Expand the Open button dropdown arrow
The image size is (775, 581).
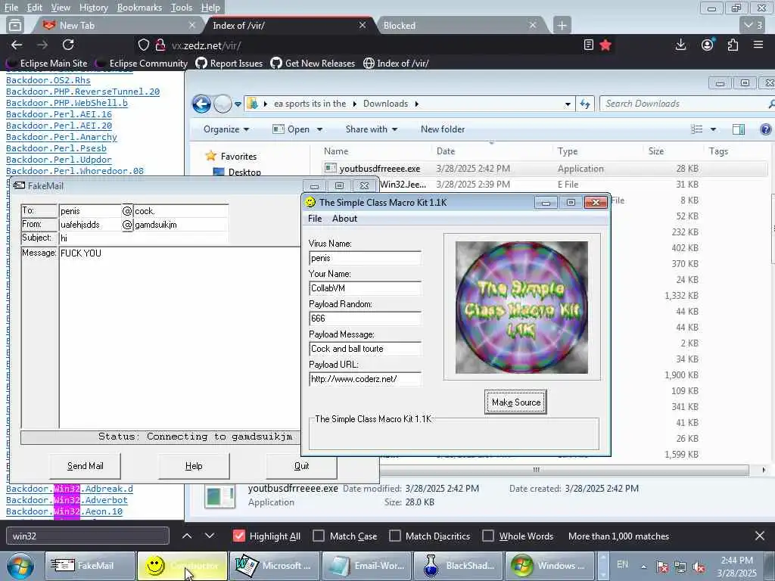[x=320, y=129]
